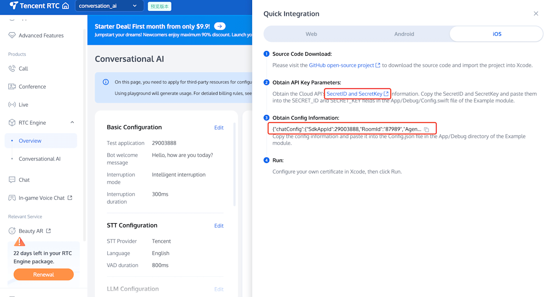Click the In-game Voice Chat gamepad icon
553x297 pixels.
click(12, 198)
